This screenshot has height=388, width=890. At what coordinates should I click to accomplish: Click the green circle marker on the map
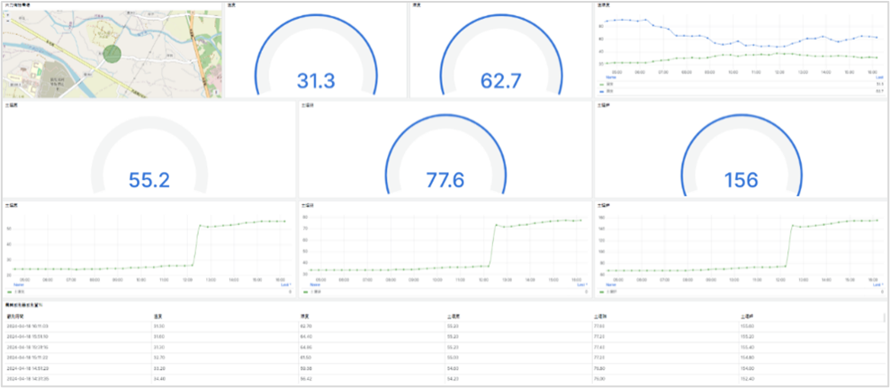(112, 52)
